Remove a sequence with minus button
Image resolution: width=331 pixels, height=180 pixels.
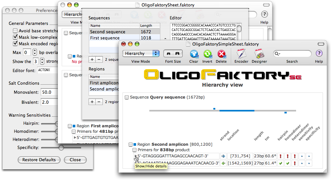coord(99,59)
